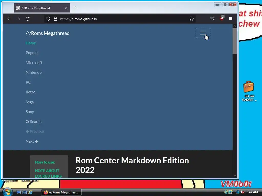Go to the Home nav item

31,43
